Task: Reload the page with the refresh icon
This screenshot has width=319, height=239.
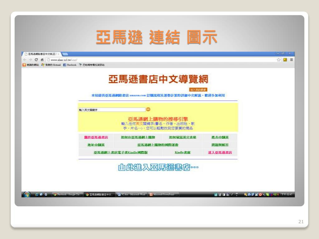Action: 36,60
